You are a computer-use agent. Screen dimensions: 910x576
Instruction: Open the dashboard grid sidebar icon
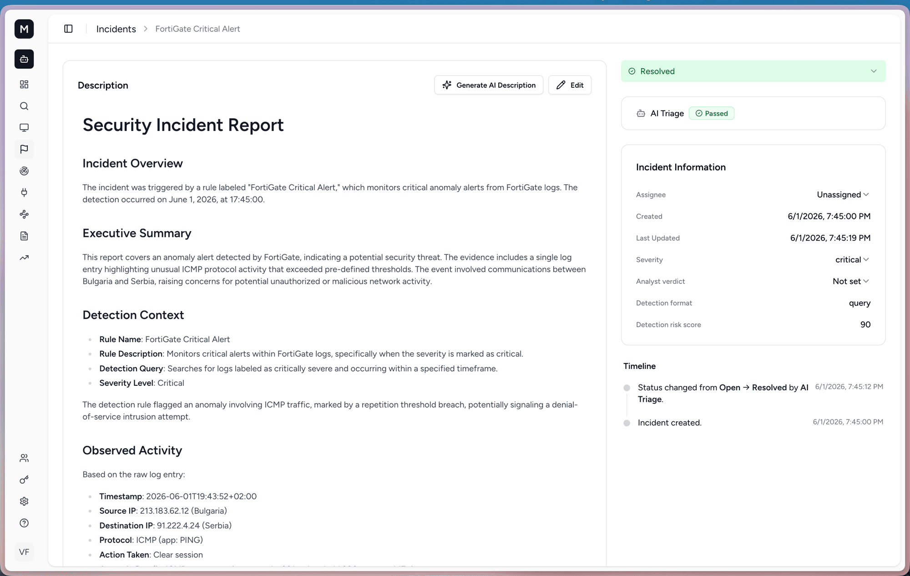point(24,85)
